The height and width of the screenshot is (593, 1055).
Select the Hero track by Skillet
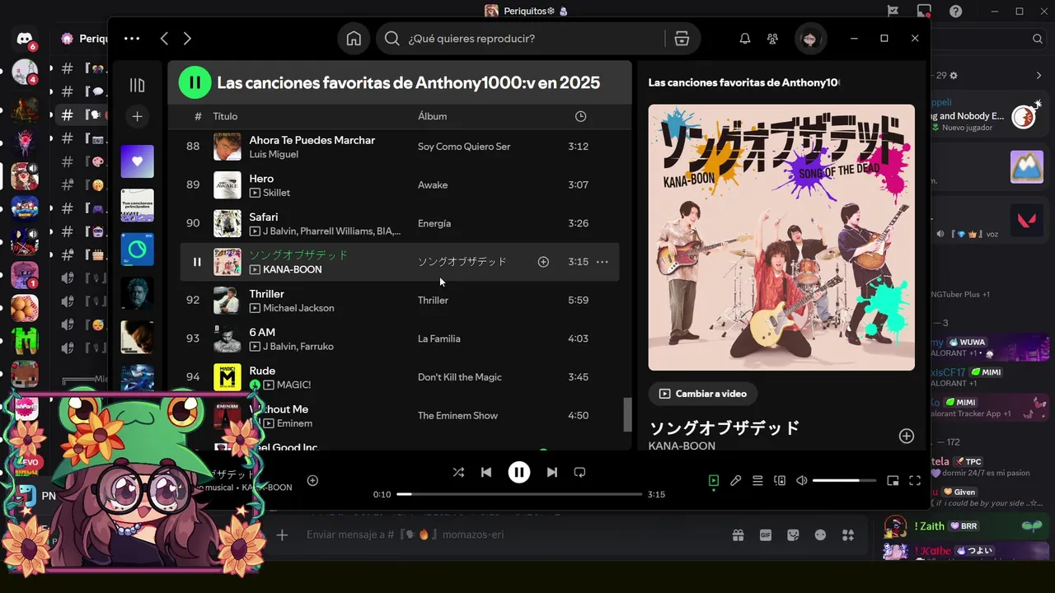click(400, 184)
